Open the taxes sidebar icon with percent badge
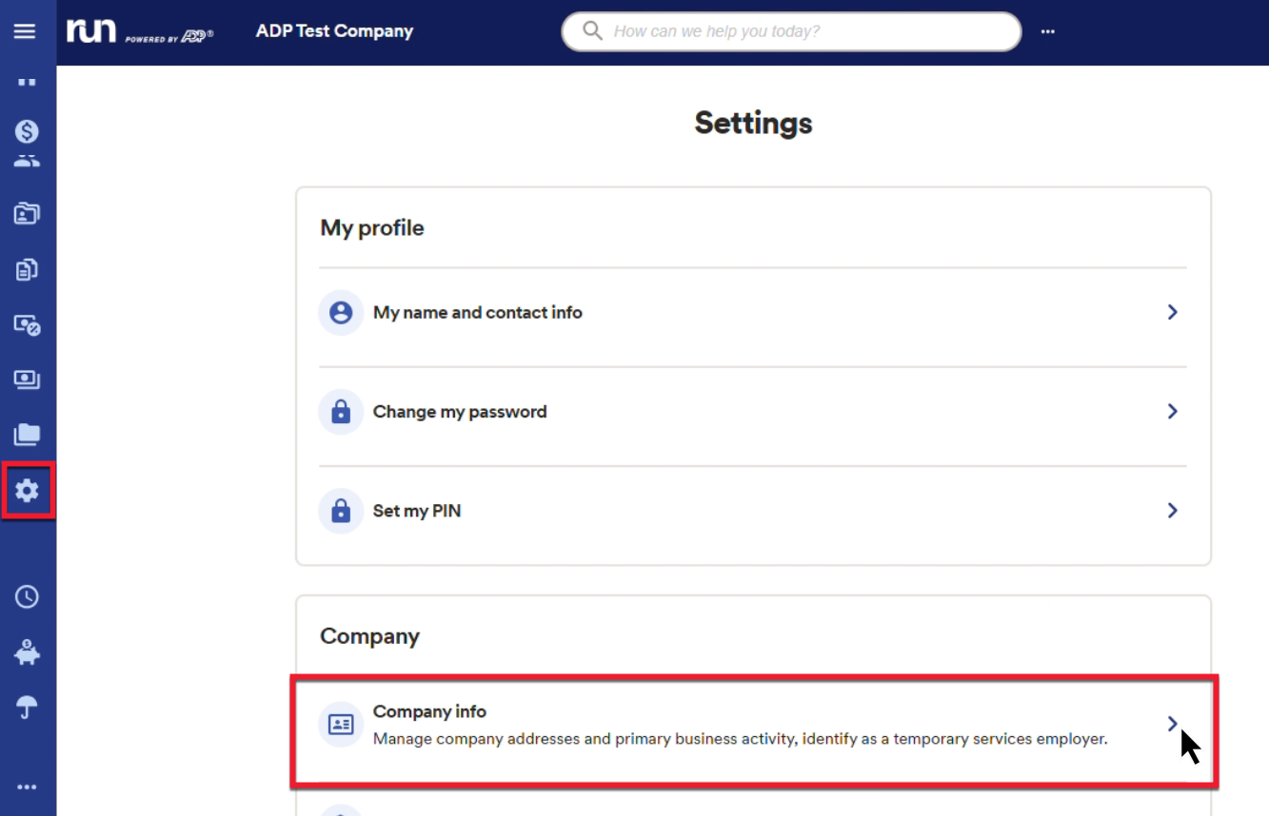Image resolution: width=1269 pixels, height=816 pixels. click(x=27, y=324)
